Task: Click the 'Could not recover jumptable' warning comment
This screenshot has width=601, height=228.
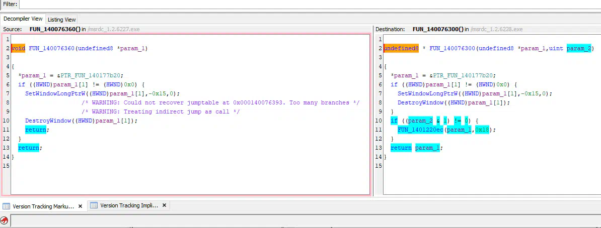Action: pyautogui.click(x=220, y=102)
